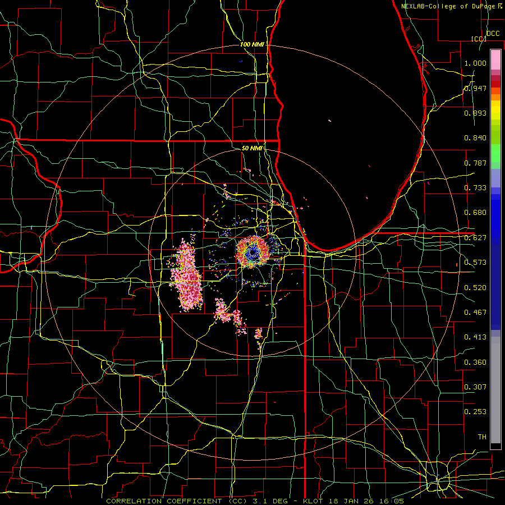This screenshot has width=505, height=505.
Task: Click the 0.413 scale value
Action: (475, 337)
